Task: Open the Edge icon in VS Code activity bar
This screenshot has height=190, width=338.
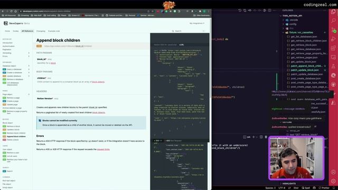Action: click(x=333, y=75)
